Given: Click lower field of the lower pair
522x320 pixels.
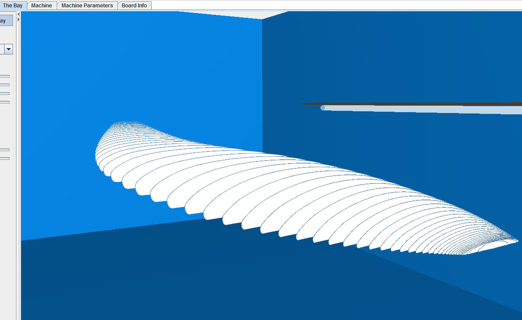Looking at the screenshot, I should [5, 158].
